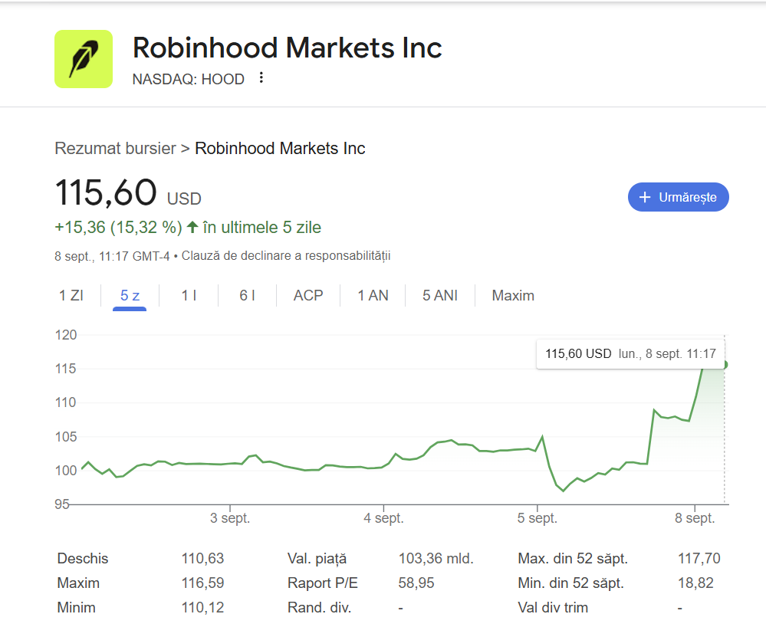This screenshot has height=637, width=766.
Task: Switch chart to 6 l range
Action: (x=247, y=296)
